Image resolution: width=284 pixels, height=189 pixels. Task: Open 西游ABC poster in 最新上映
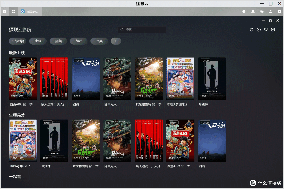(x=23, y=79)
